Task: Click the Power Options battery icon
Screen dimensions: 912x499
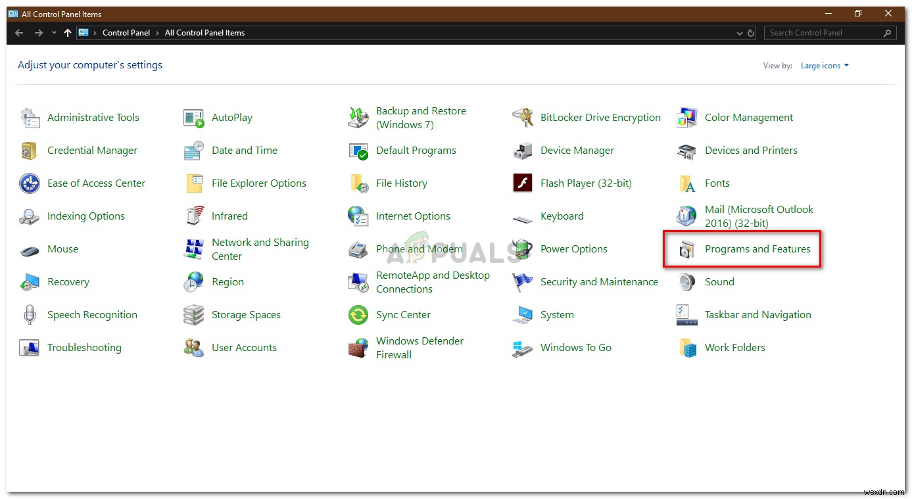Action: (523, 249)
